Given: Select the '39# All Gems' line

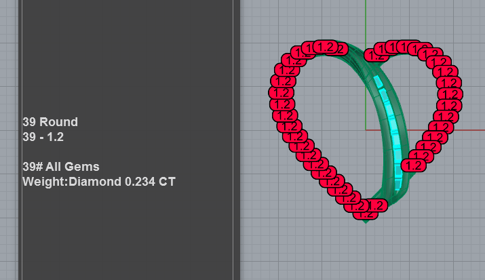Looking at the screenshot, I should pyautogui.click(x=61, y=167).
